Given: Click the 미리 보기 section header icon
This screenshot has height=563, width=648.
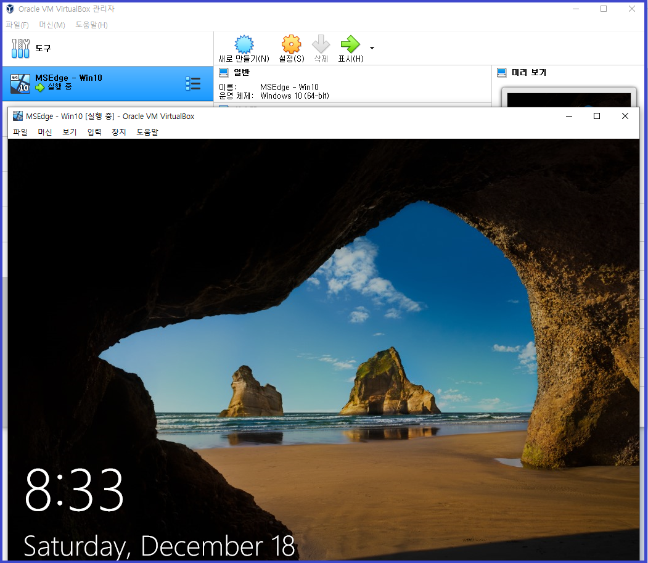Looking at the screenshot, I should [x=502, y=72].
